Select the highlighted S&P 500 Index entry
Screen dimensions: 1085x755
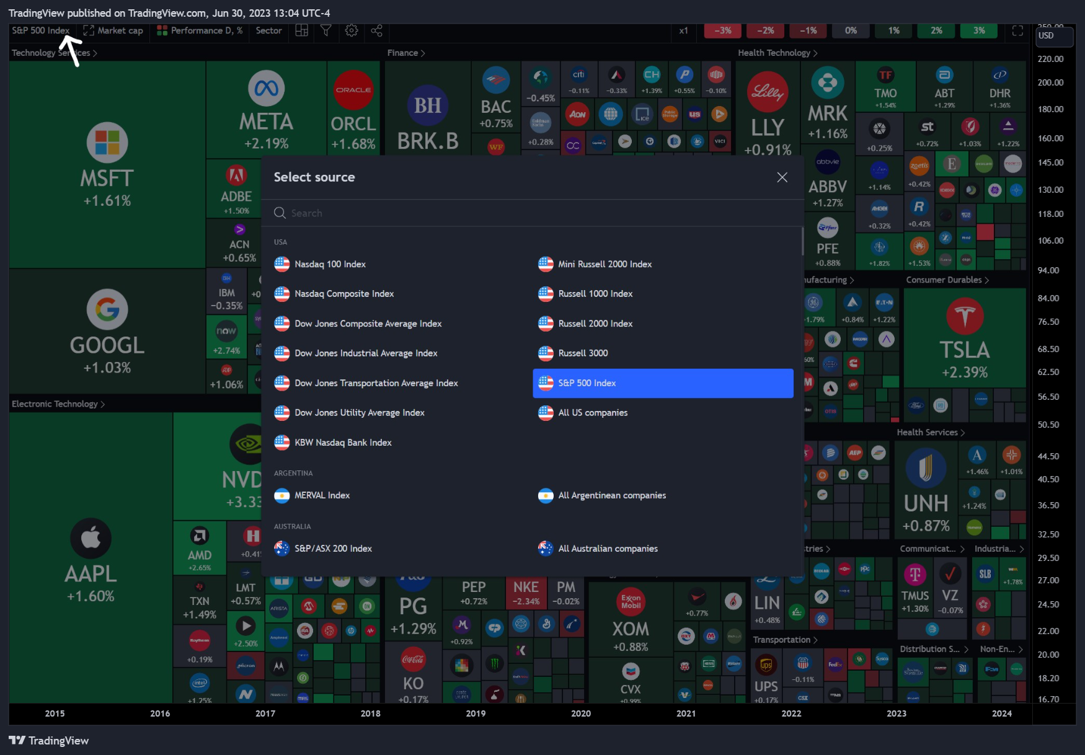point(663,383)
